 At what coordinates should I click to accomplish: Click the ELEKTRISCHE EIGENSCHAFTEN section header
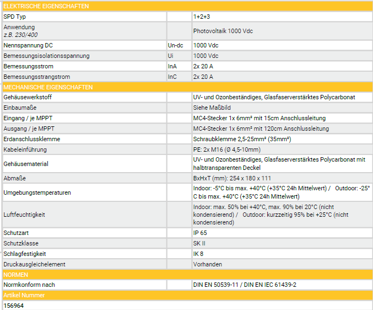coord(46,6)
